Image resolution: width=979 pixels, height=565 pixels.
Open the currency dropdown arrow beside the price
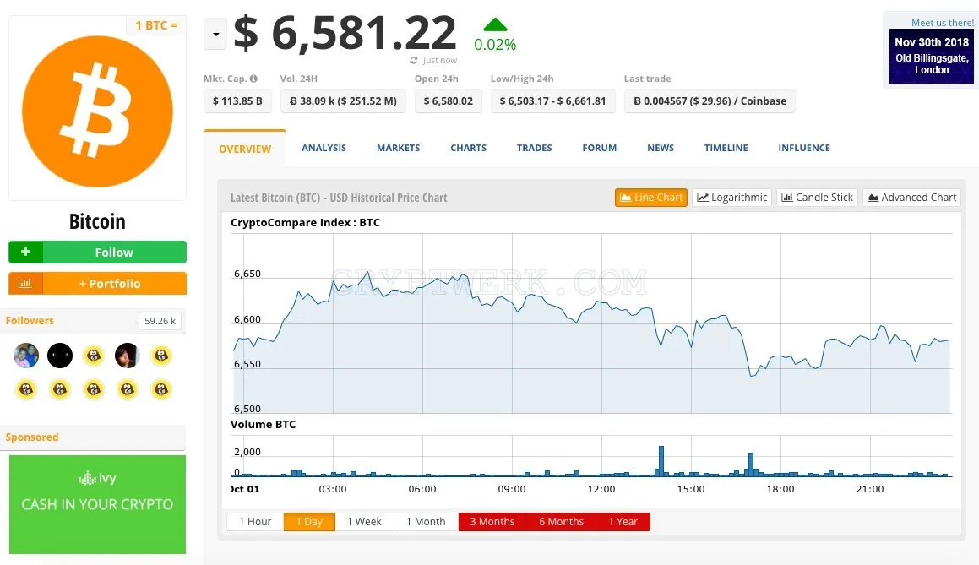(x=215, y=35)
